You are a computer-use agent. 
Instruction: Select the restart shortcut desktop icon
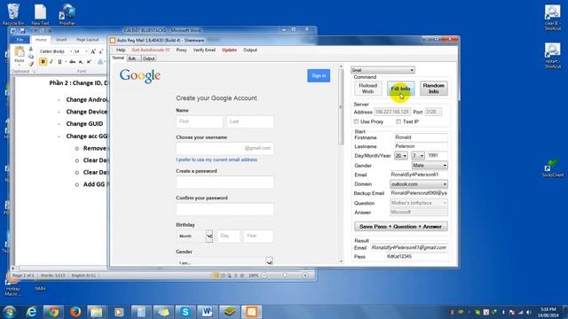point(552,55)
